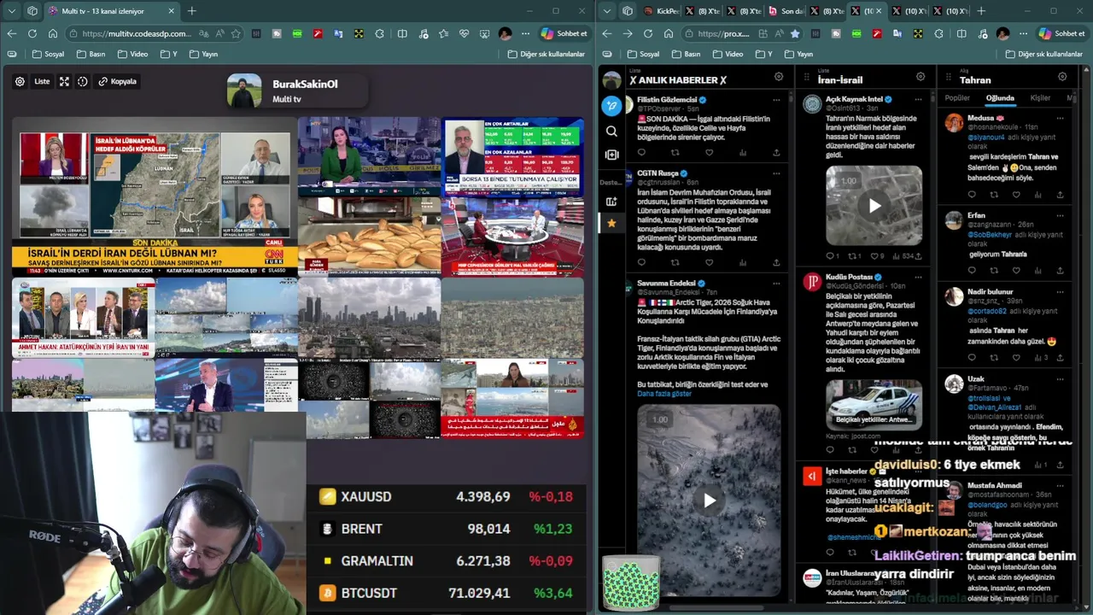This screenshot has height=615, width=1093.
Task: Open Sosyal bookmarks folder in right browser
Action: [643, 54]
